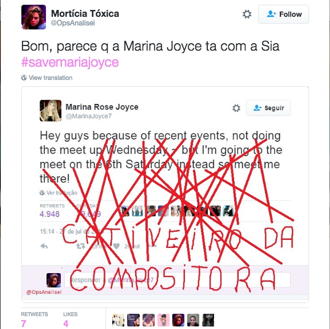The image size is (330, 329).
Task: Click View translation link
Action: [x=51, y=78]
